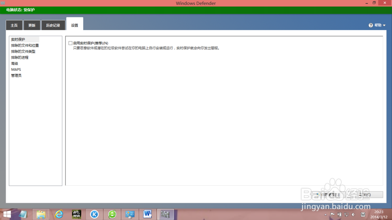
Task: Open 排除的文件和位置 settings
Action: [x=25, y=45]
